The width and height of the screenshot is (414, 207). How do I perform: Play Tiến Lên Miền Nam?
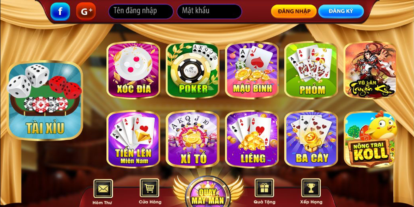[134, 139]
